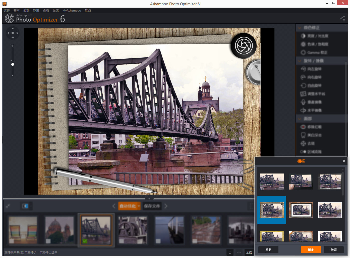Screen dimensions: 350x258
Task: Choose the hand-held photo frame thumbnail
Action: 301,182
